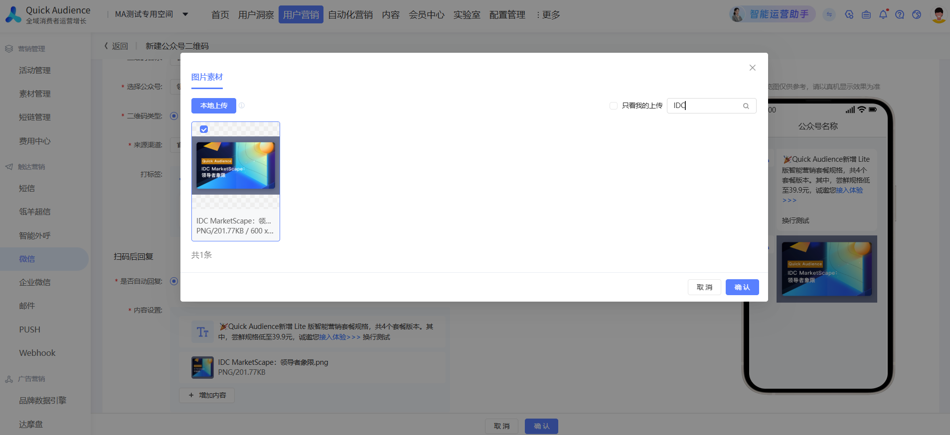Click the Quick Audience logo

coord(48,14)
